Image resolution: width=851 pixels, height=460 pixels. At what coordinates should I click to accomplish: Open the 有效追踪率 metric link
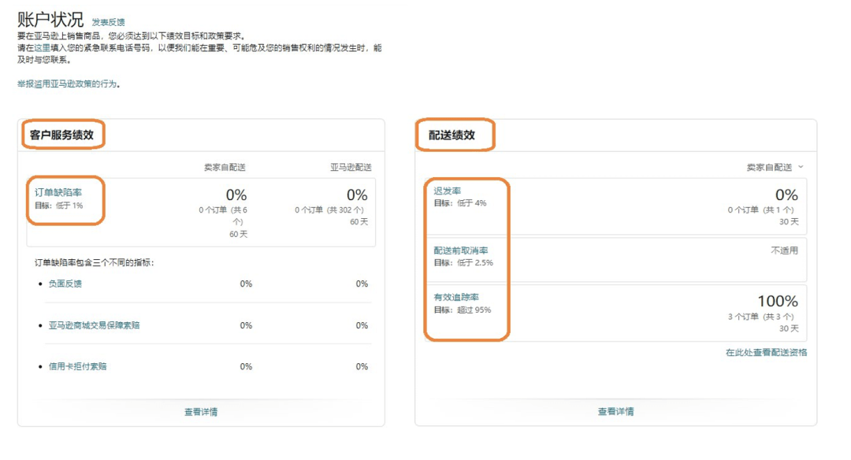pos(456,298)
